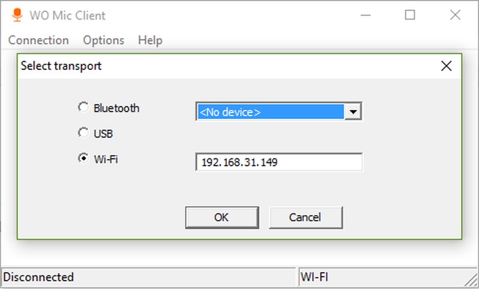479x289 pixels.
Task: Click the Wi-Fi IP address field
Action: pyautogui.click(x=279, y=162)
